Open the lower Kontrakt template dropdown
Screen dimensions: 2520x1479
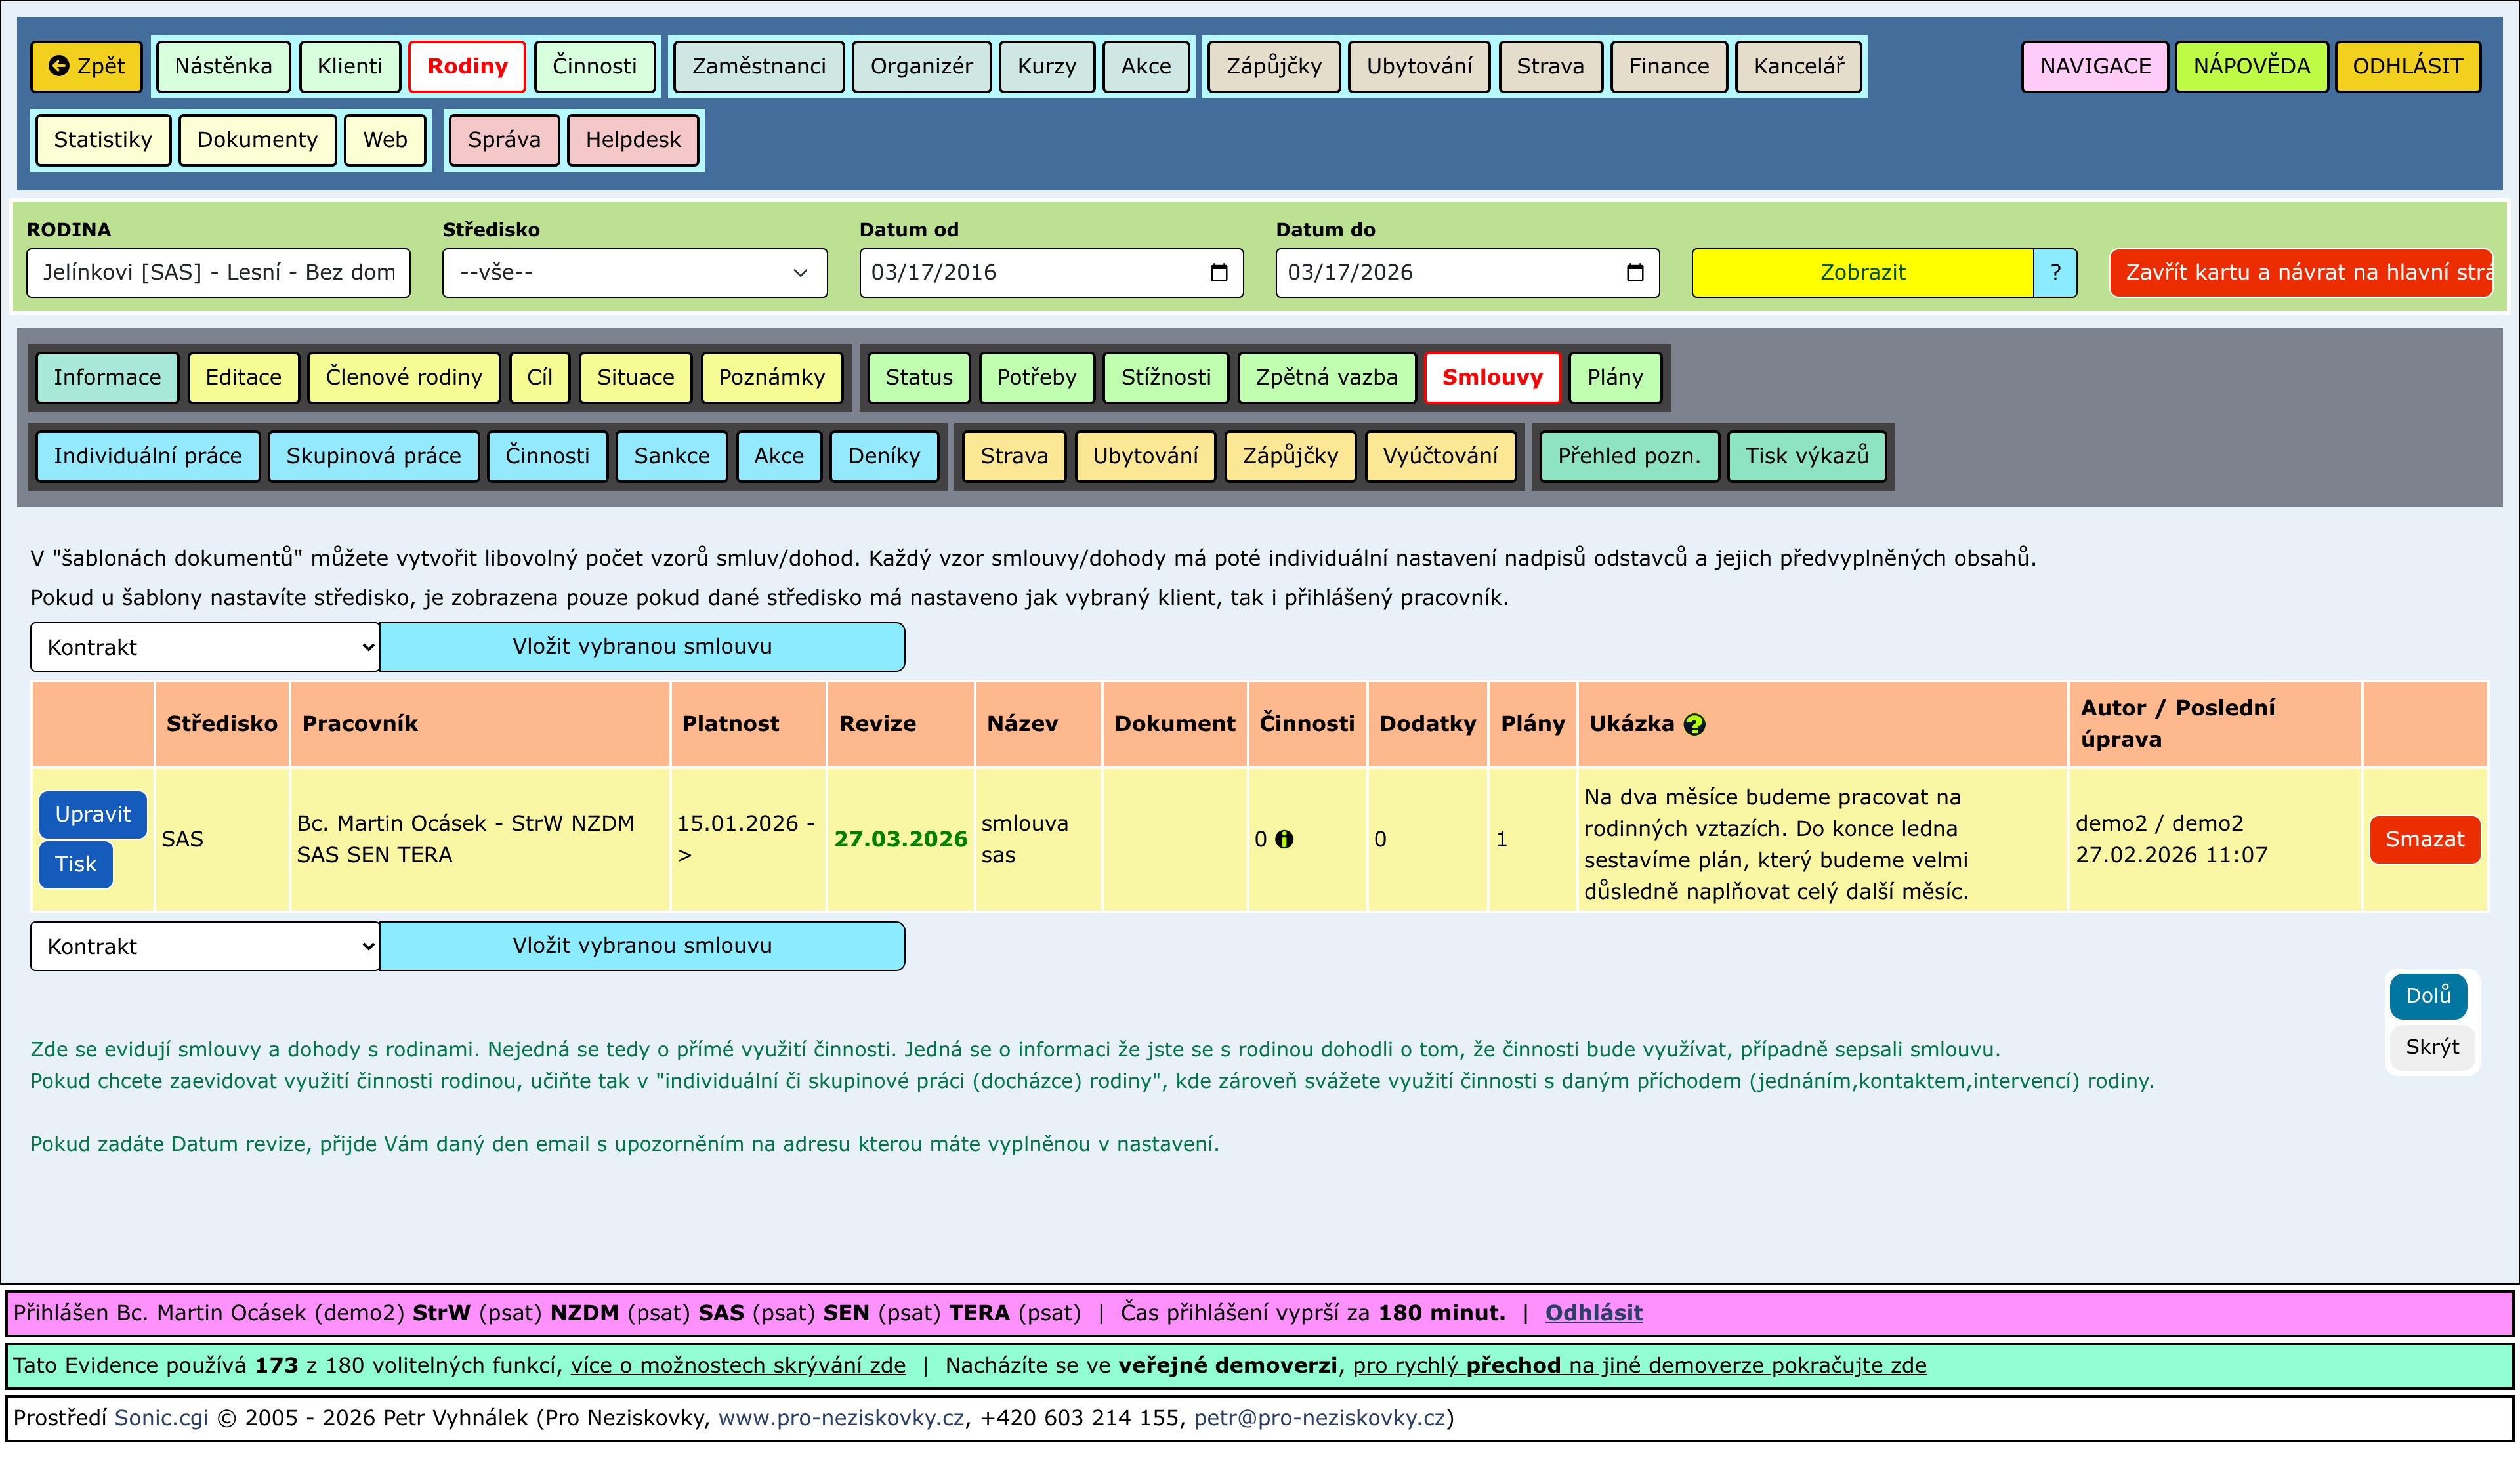[x=205, y=946]
